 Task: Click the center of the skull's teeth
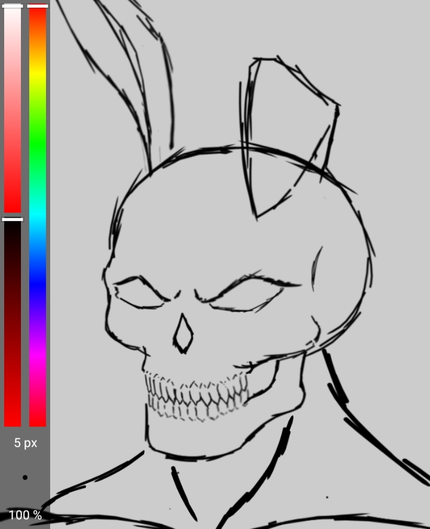pos(197,396)
